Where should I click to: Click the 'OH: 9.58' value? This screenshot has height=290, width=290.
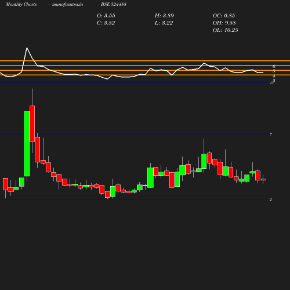[224, 23]
